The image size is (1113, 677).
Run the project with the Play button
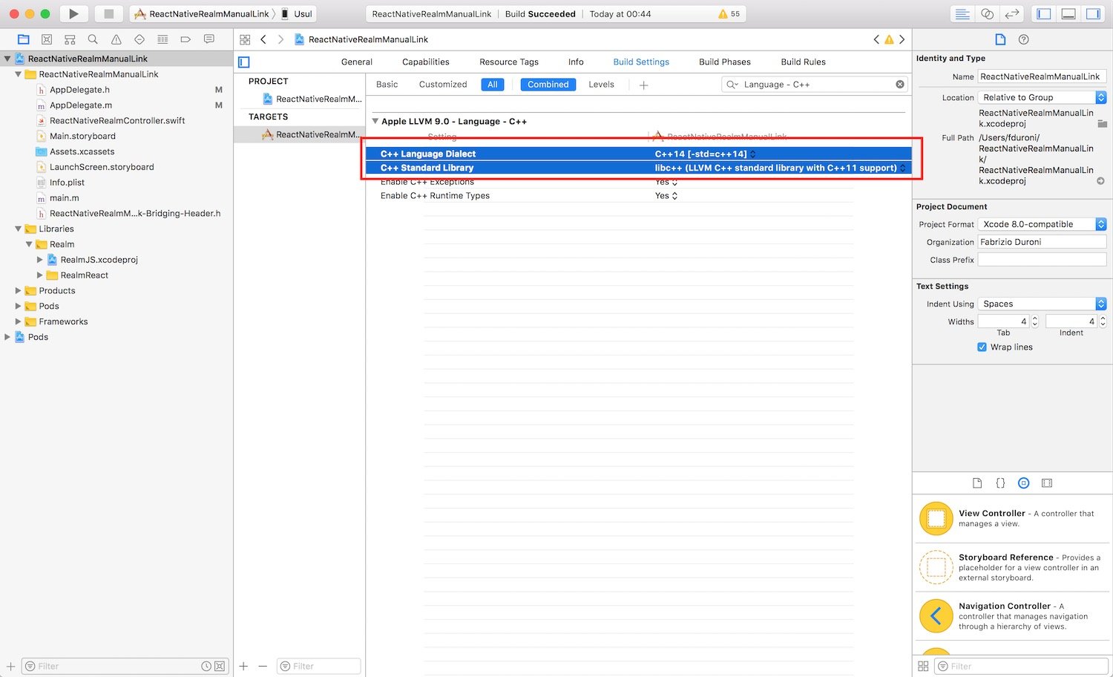click(73, 13)
